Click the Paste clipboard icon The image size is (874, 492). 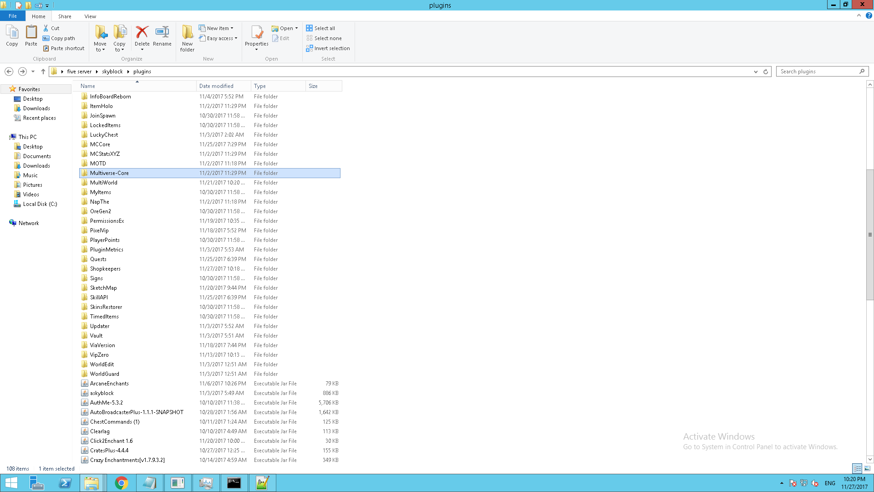(31, 33)
